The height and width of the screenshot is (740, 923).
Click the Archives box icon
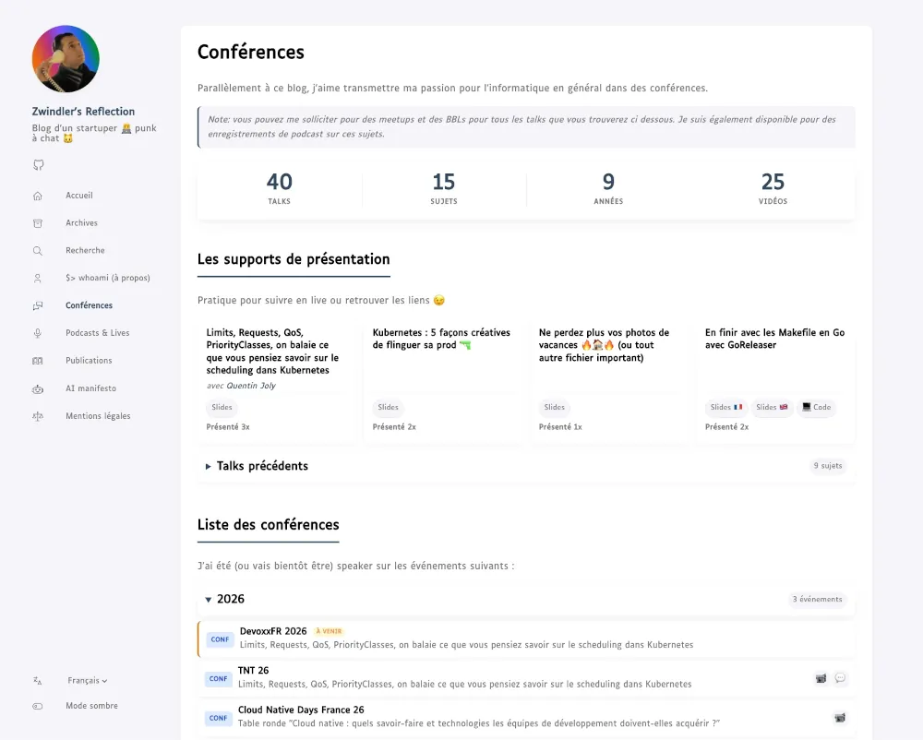tap(38, 222)
